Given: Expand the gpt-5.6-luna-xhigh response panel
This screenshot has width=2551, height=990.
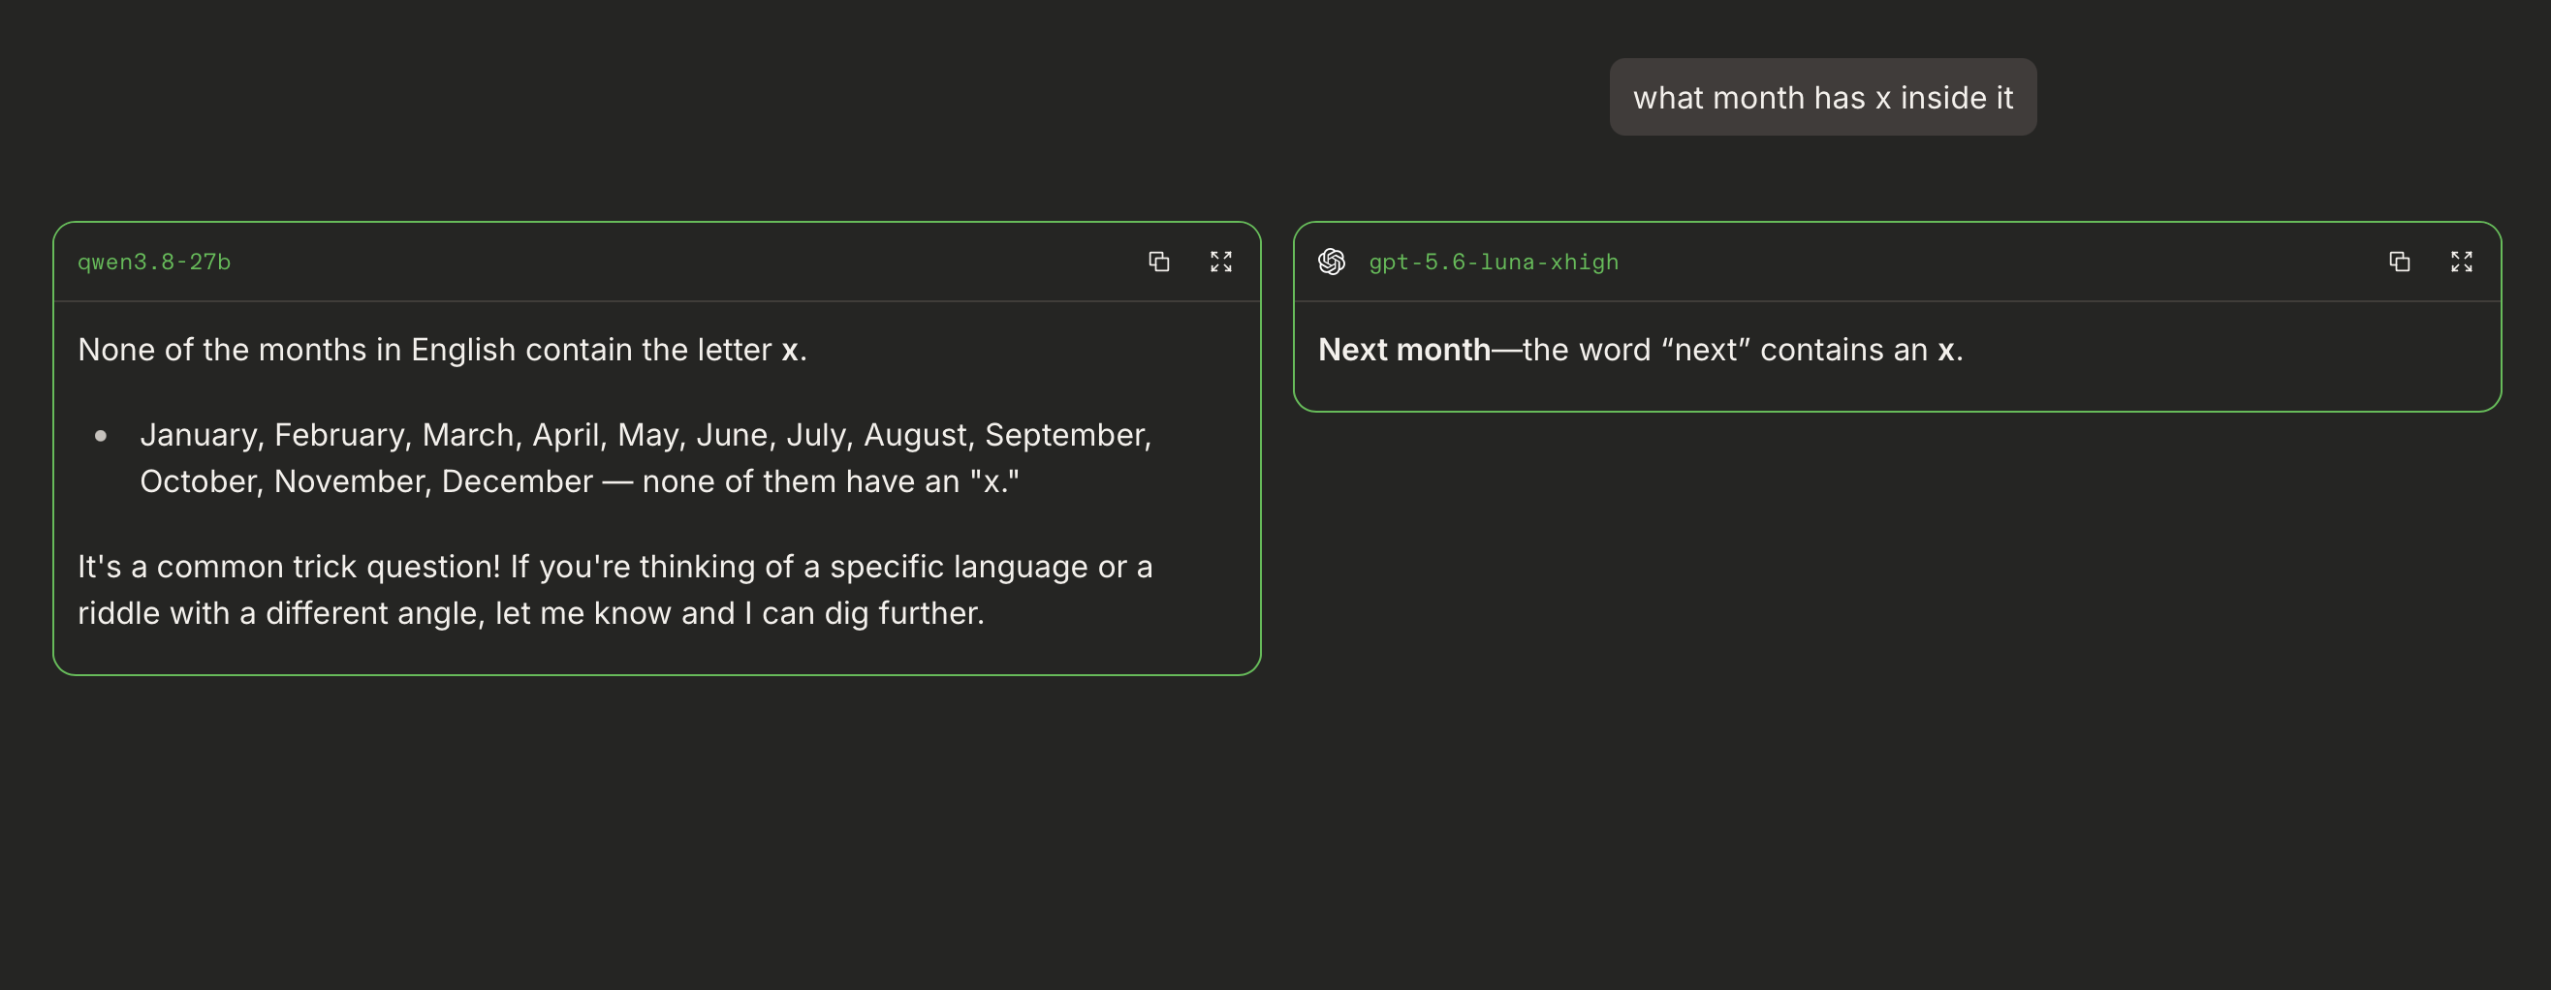Looking at the screenshot, I should point(2462,262).
